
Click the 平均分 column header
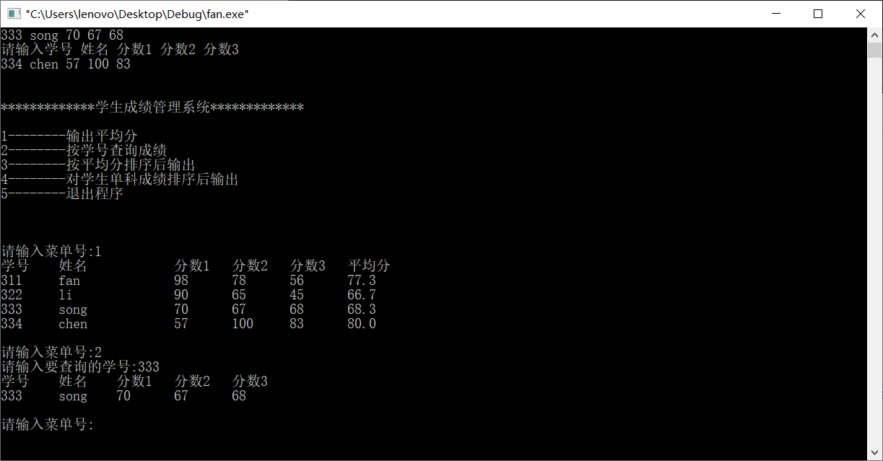369,265
